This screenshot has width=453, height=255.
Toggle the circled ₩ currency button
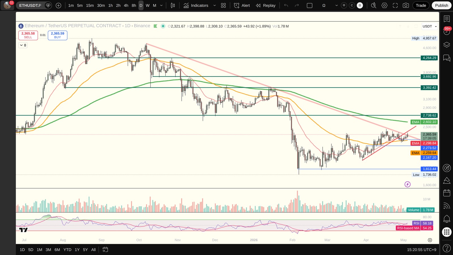click(344, 5)
